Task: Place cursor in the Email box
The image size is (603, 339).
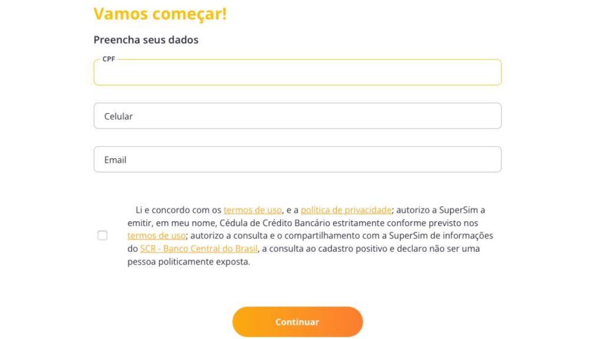Action: (297, 159)
